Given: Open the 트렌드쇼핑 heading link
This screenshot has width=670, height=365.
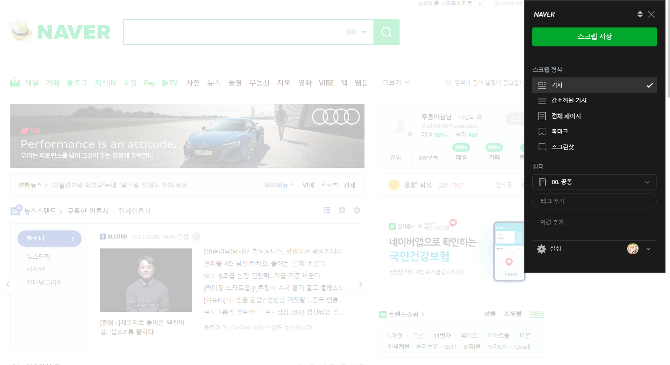Looking at the screenshot, I should pyautogui.click(x=403, y=314).
